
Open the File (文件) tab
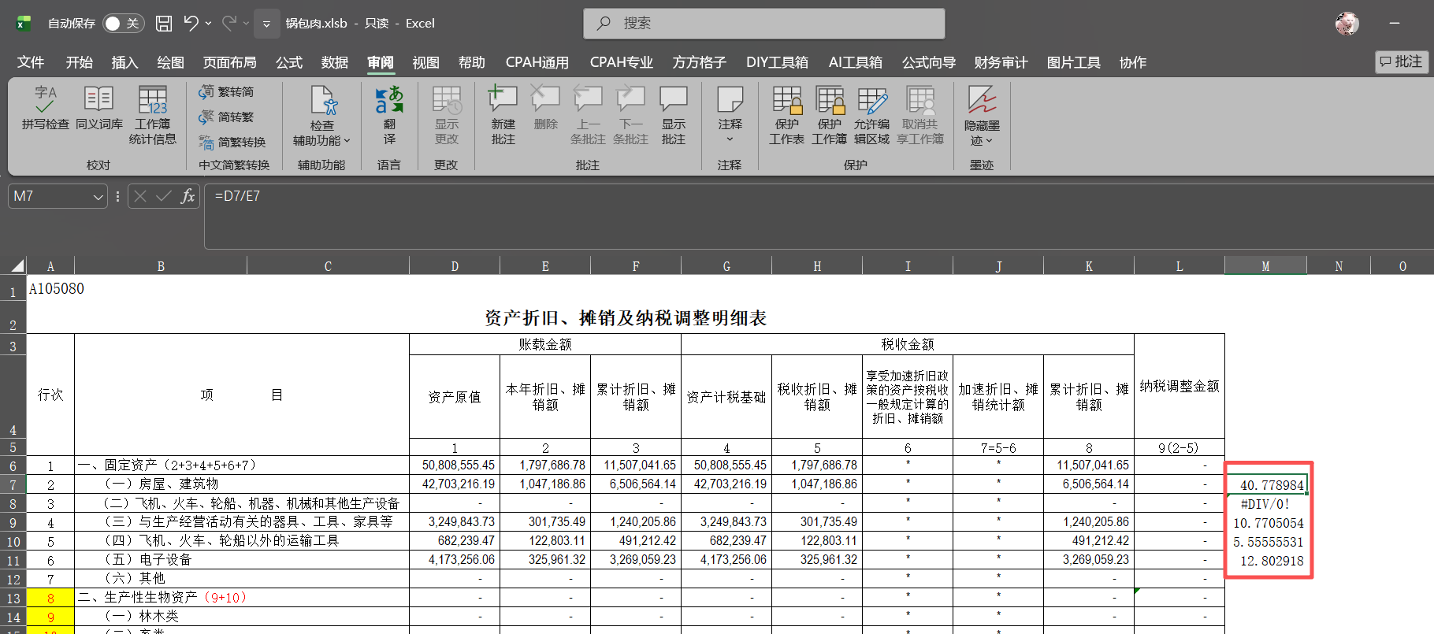pos(31,62)
